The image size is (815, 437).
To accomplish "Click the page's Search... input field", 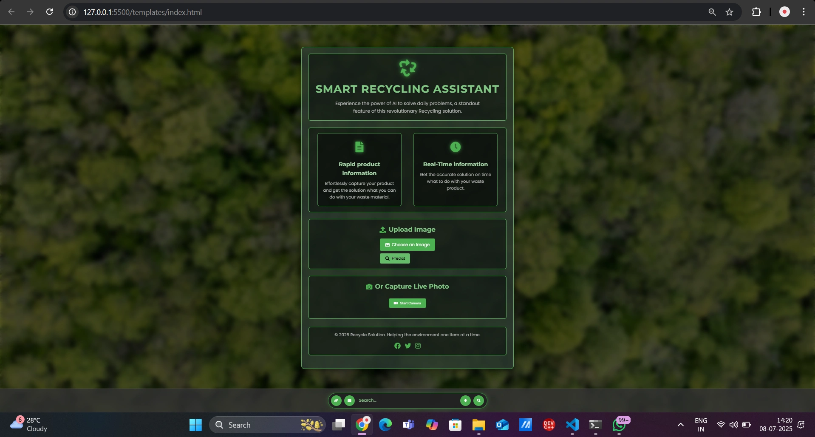I will click(407, 400).
